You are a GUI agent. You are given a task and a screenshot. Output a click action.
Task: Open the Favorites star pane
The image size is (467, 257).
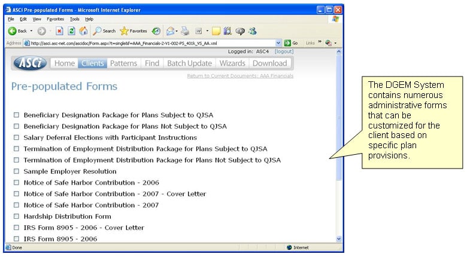click(134, 31)
